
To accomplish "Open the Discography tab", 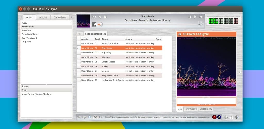I will click(x=206, y=109).
